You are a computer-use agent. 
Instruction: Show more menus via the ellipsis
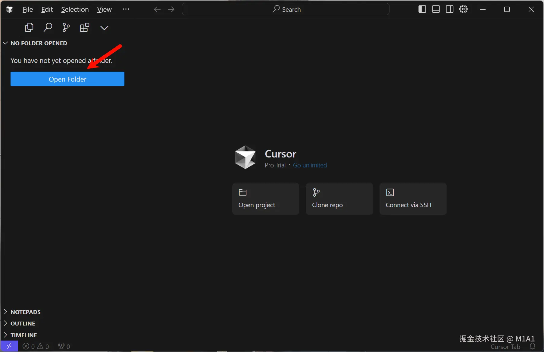coord(126,9)
